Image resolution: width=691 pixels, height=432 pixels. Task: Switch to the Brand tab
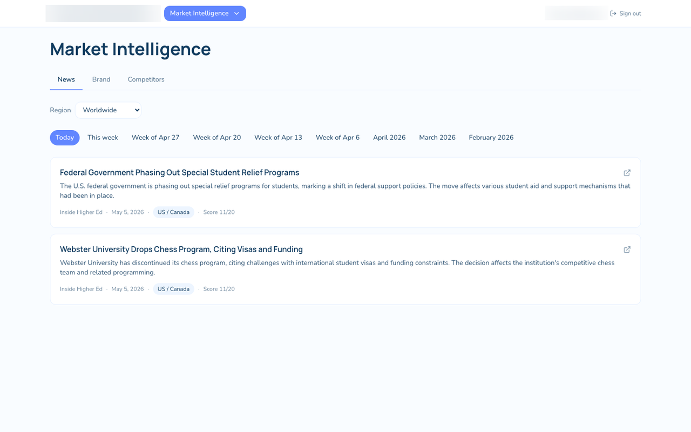pyautogui.click(x=101, y=79)
